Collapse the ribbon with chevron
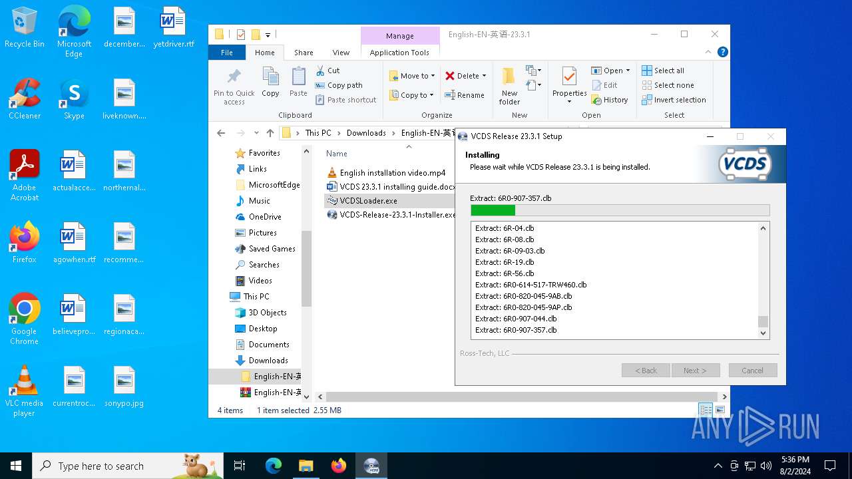The image size is (852, 479). click(708, 52)
